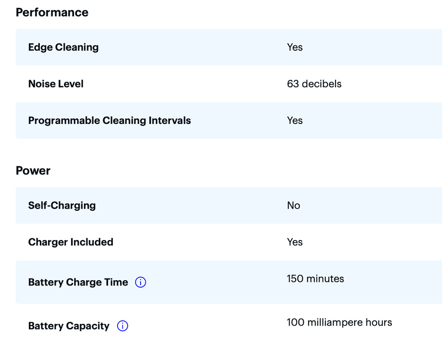Click the word 'decibels' in Noise Level row
442x364 pixels.
pos(321,84)
